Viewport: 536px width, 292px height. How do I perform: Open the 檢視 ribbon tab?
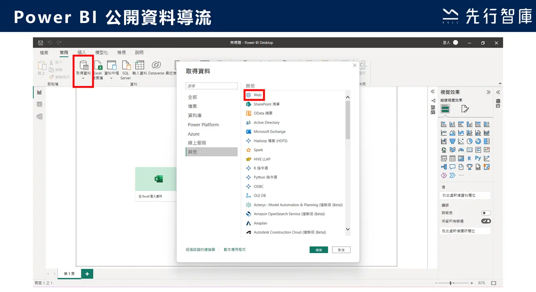pos(121,53)
